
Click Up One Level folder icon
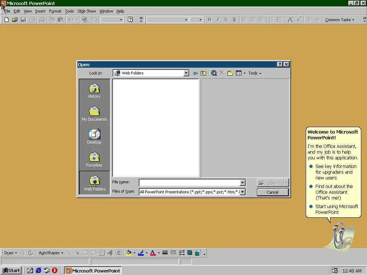[x=204, y=73]
